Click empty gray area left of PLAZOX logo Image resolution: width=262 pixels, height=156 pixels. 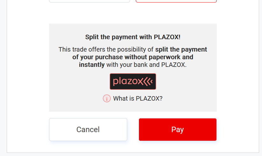(80, 82)
